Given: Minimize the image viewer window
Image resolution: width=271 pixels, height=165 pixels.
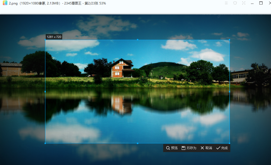Looking at the screenshot, I should click(252, 3).
